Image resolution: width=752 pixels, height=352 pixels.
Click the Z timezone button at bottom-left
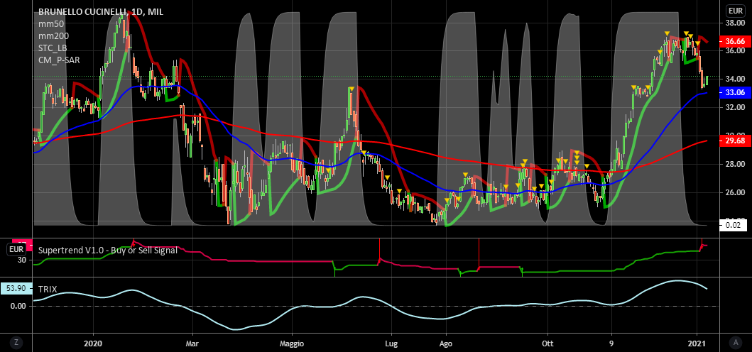click(x=16, y=343)
